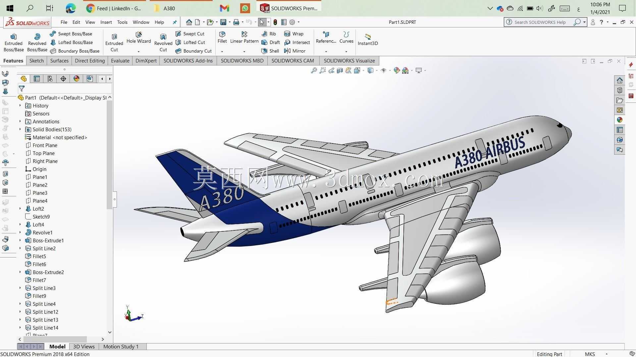636x357 pixels.
Task: Select the Rib tool
Action: pyautogui.click(x=269, y=34)
